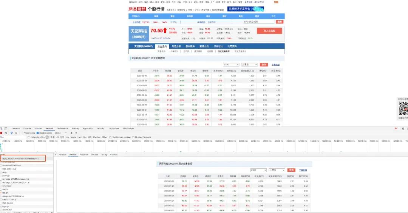Select the logo.gif request row
The height and width of the screenshot is (213, 408).
point(26,206)
